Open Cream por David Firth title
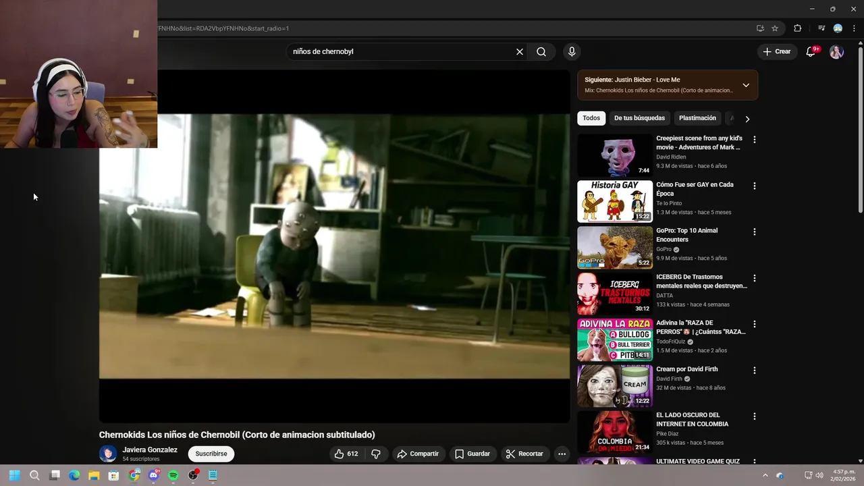The image size is (864, 486). 687,369
